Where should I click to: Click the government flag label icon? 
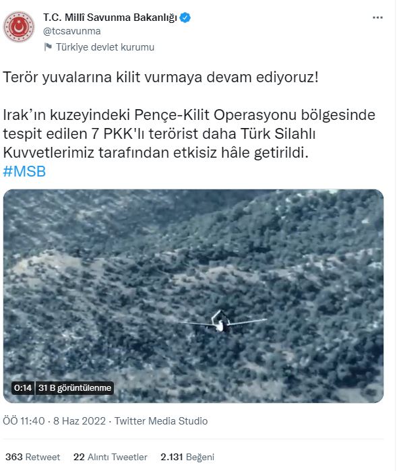tap(48, 47)
